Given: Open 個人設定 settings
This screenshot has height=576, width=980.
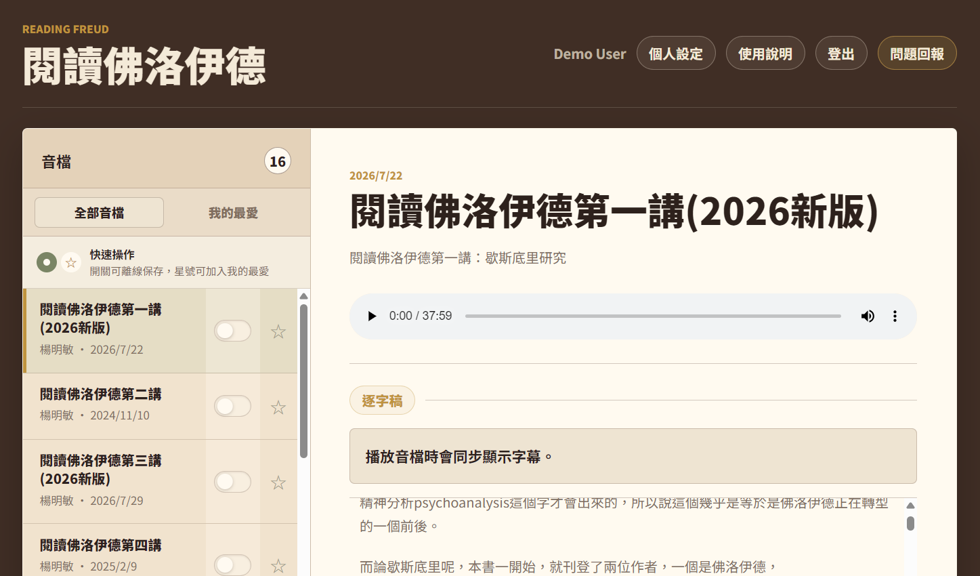Looking at the screenshot, I should pyautogui.click(x=676, y=53).
